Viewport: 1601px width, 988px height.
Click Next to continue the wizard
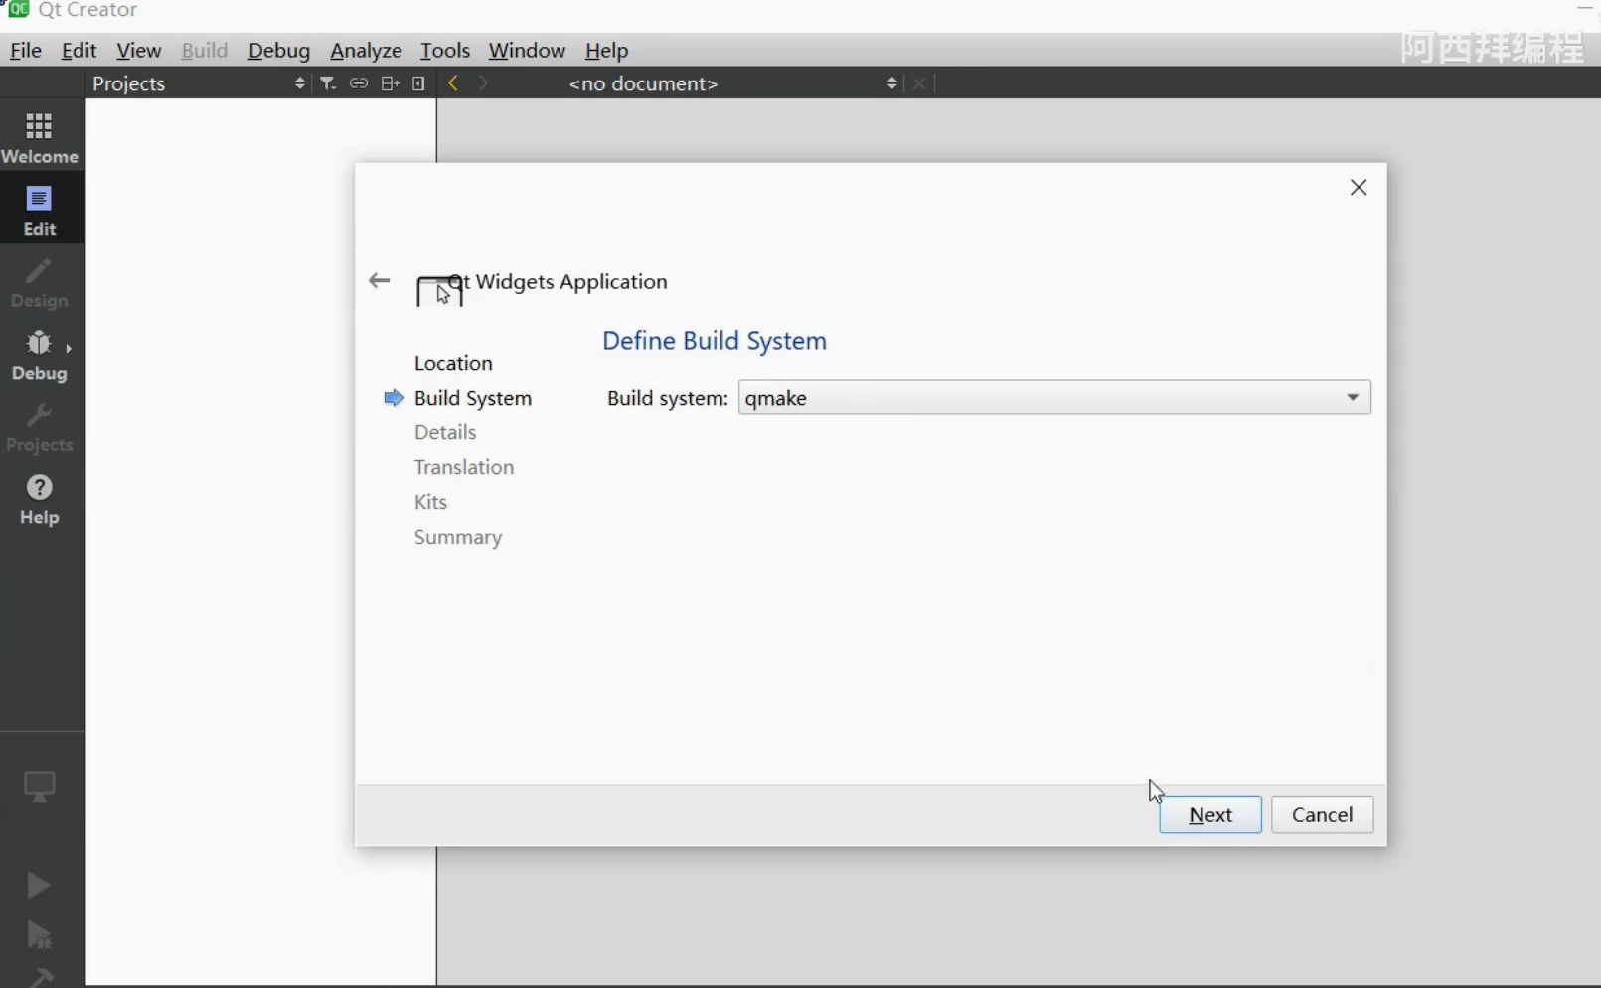(1209, 815)
